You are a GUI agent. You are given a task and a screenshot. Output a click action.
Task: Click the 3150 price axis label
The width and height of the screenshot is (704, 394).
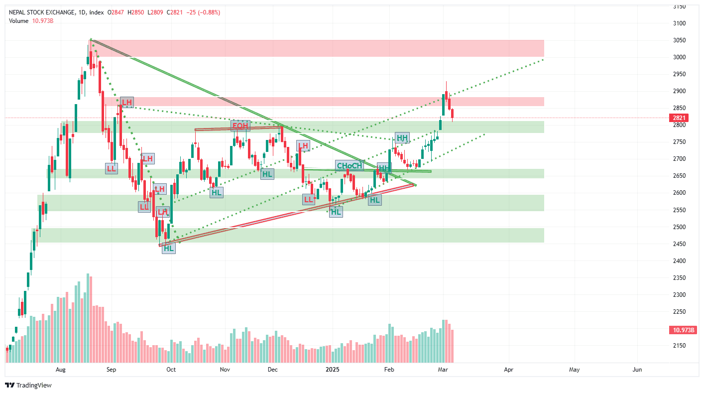[680, 6]
